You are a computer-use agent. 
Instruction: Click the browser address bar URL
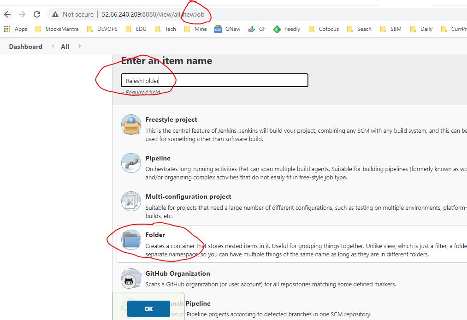[x=153, y=14]
